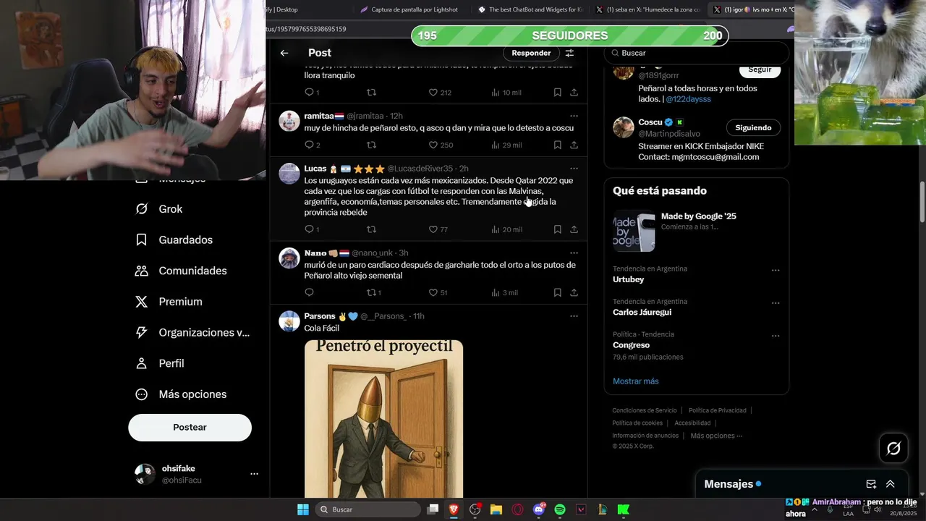Open the reply filter settings icon
The width and height of the screenshot is (926, 521).
tap(569, 53)
